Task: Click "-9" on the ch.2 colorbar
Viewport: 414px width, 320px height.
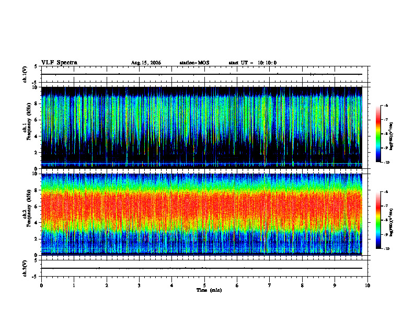Action: click(x=386, y=234)
